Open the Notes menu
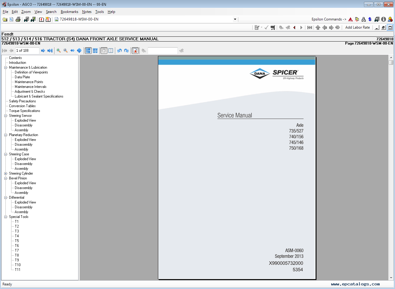Image resolution: width=395 pixels, height=289 pixels. (87, 12)
